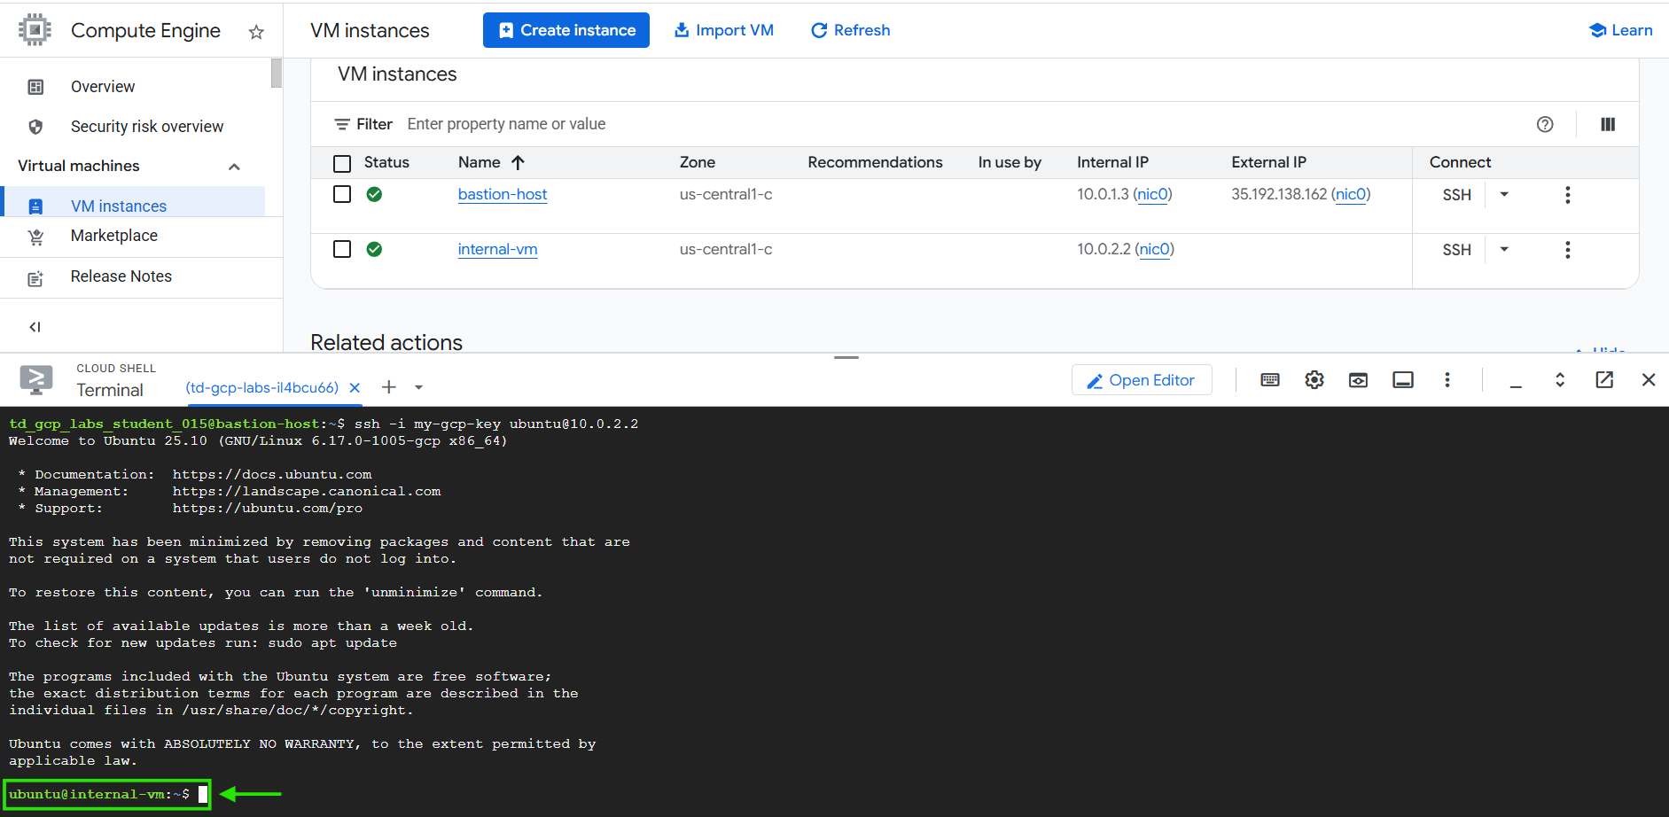Screen dimensions: 1669x817
Task: Open Cloud Shell settings gear icon
Action: click(1314, 380)
